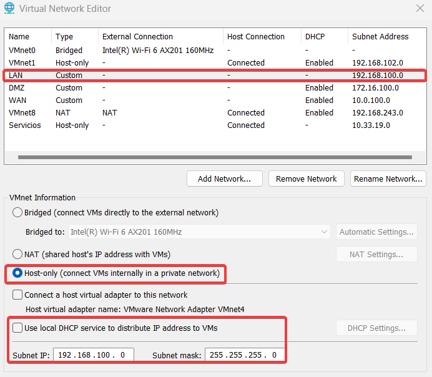Screen dimensions: 432x377
Task: Click into the Subnet IP field
Action: 94,355
